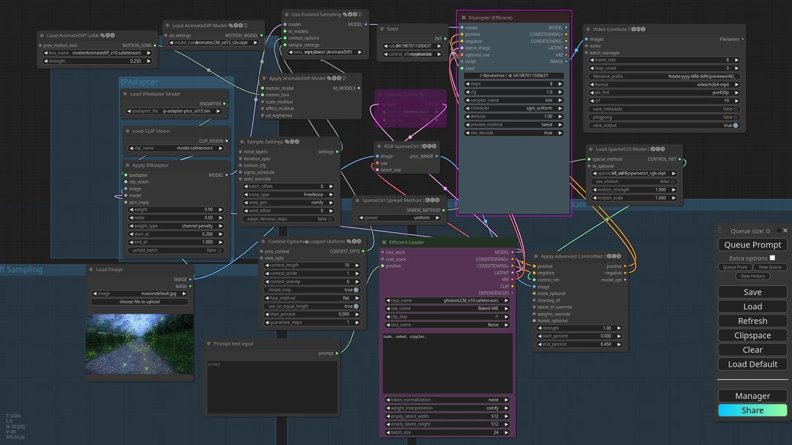792x445 pixels.
Task: Open the weight_type dropdown showing channel penalty
Action: [x=176, y=226]
